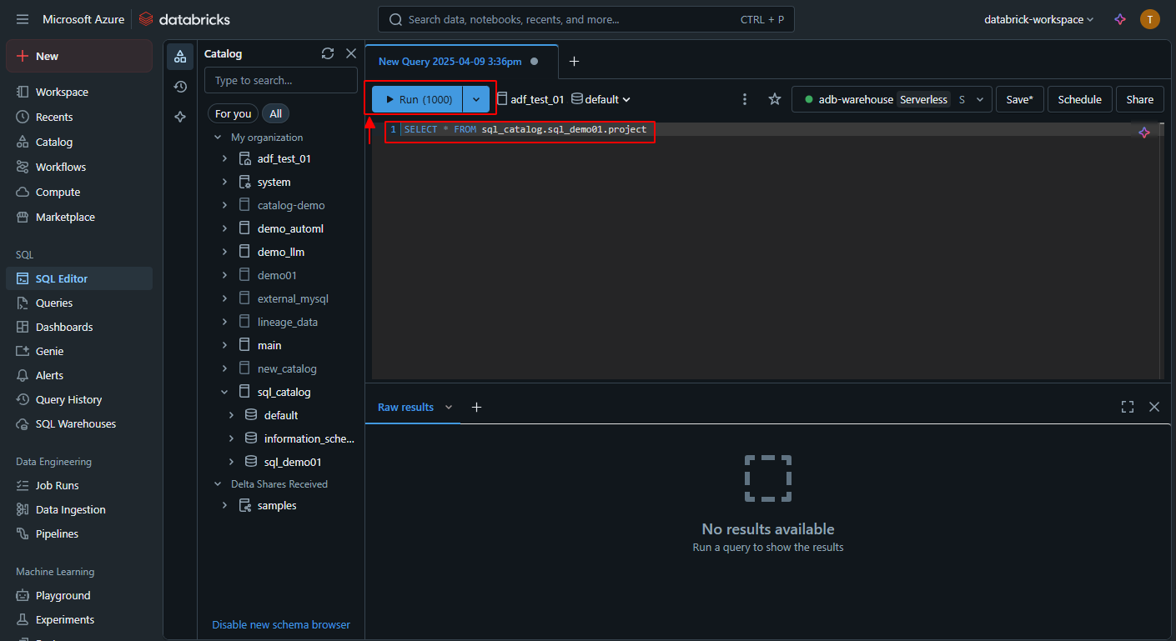Open the Run options dropdown arrow
The image size is (1176, 641).
[476, 99]
